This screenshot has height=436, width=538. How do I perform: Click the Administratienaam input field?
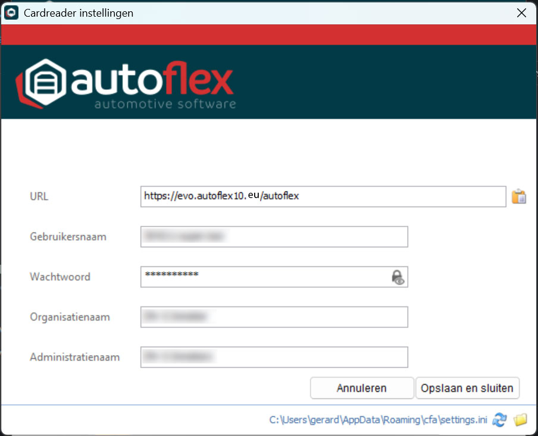coord(274,357)
